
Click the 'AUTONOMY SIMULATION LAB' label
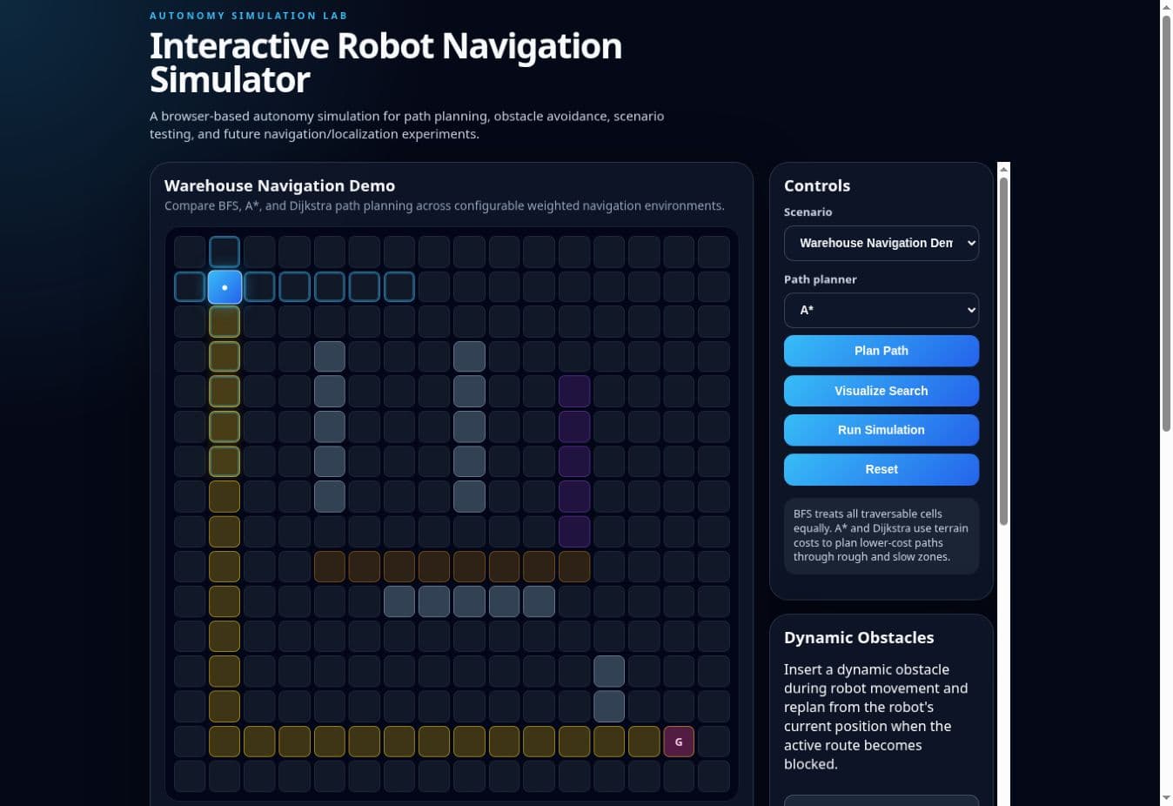[x=248, y=16]
